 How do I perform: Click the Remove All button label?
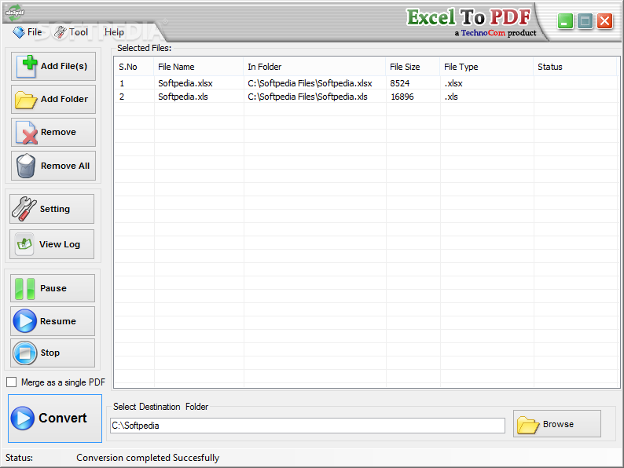65,166
